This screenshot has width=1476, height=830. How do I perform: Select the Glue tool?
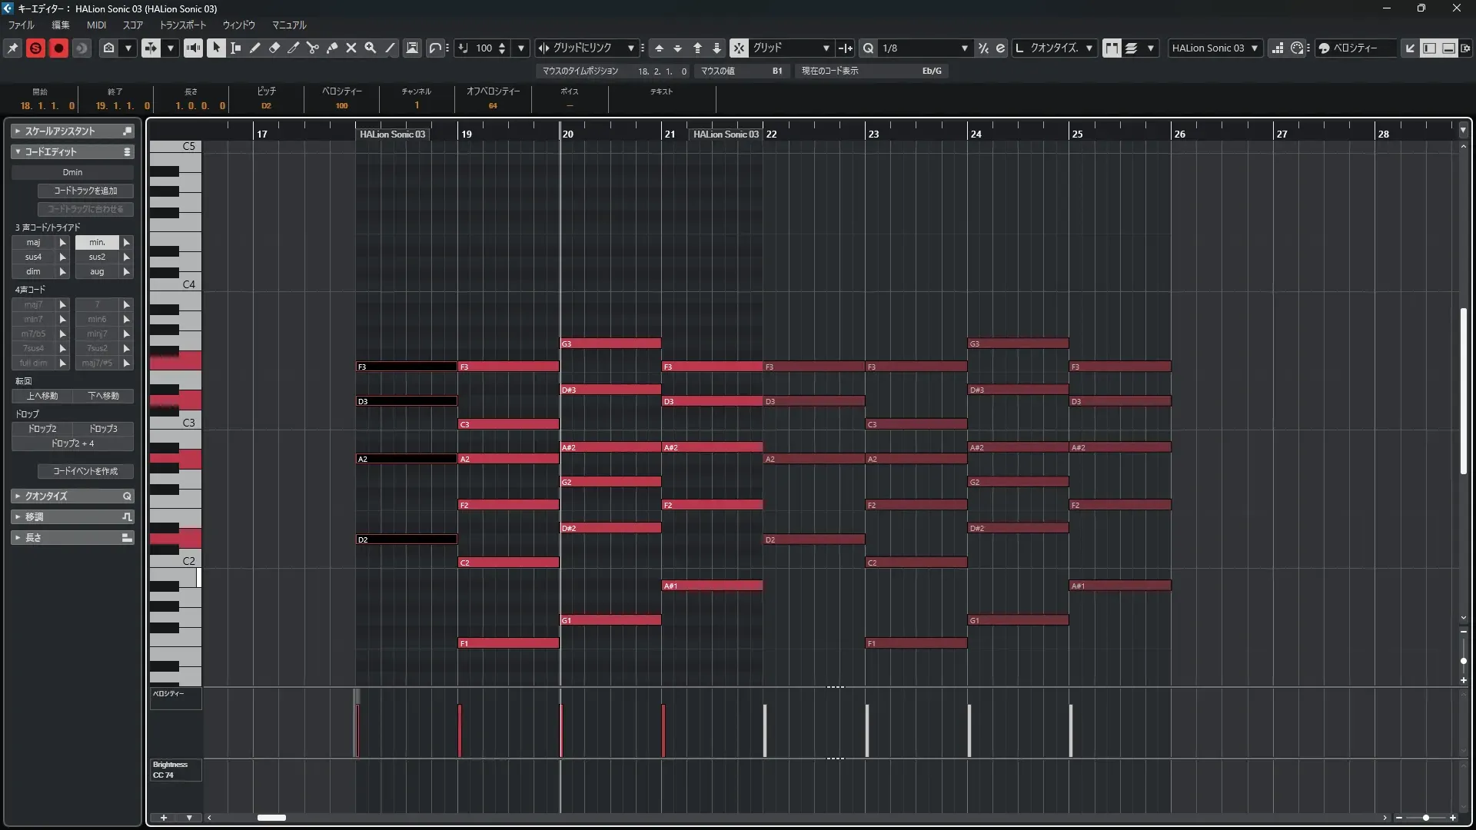[x=331, y=48]
